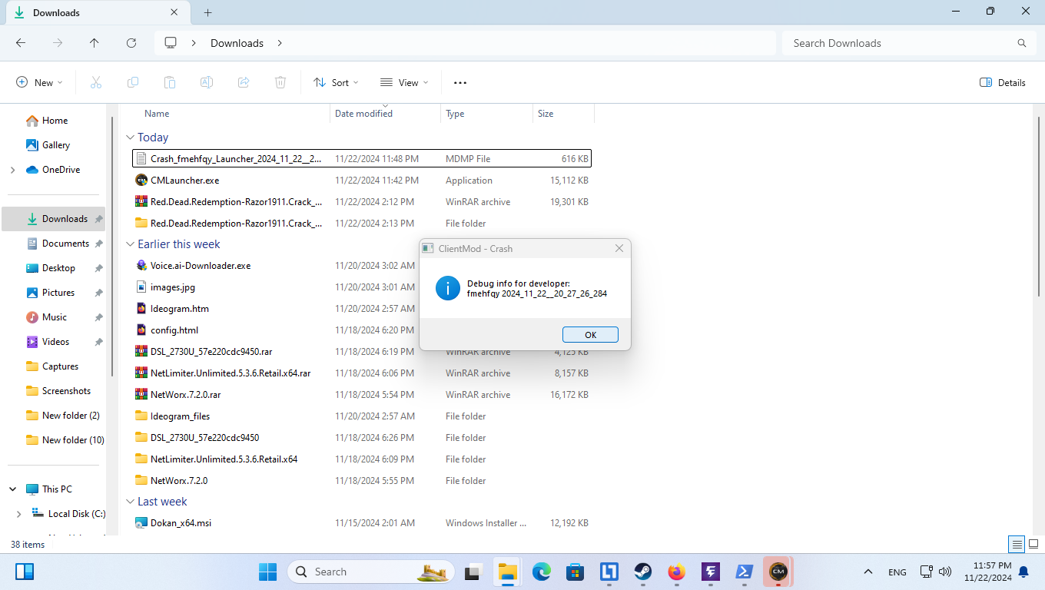1045x590 pixels.
Task: Click OK in the ClientMod crash dialog
Action: tap(590, 335)
